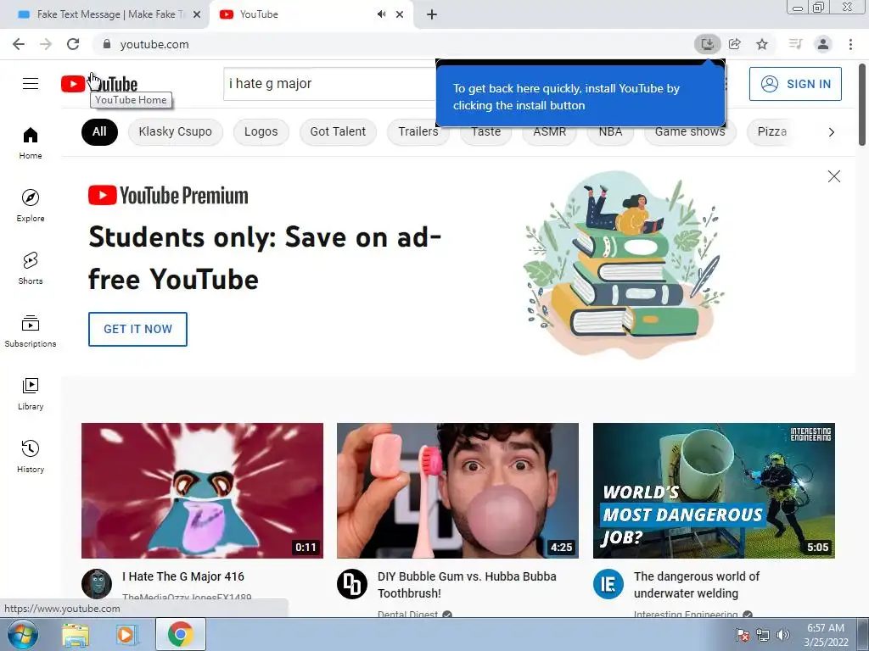Image resolution: width=869 pixels, height=651 pixels.
Task: Filter by Got Talent chip
Action: pos(338,131)
